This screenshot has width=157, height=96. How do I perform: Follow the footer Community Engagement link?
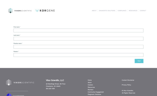pyautogui.click(x=96, y=92)
